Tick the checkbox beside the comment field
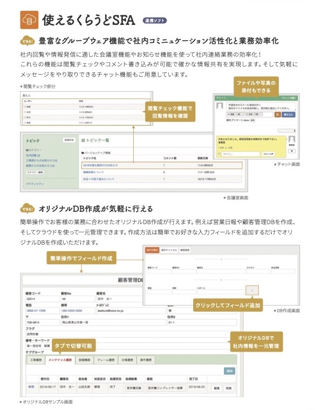Viewport: 321px width, 410px height. 220,154
